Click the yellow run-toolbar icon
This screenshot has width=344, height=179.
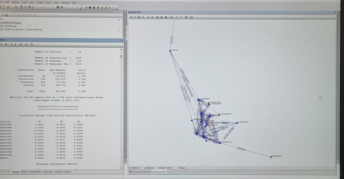(x=102, y=8)
